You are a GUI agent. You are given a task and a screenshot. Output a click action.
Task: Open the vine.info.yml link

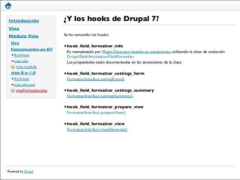pos(24,85)
